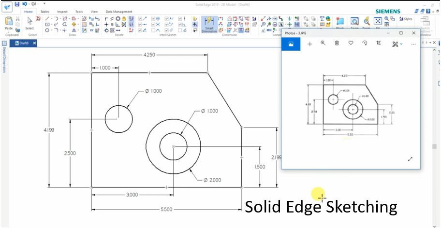Click the Switch Windows button
The height and width of the screenshot is (241, 442).
pyautogui.click(x=426, y=24)
